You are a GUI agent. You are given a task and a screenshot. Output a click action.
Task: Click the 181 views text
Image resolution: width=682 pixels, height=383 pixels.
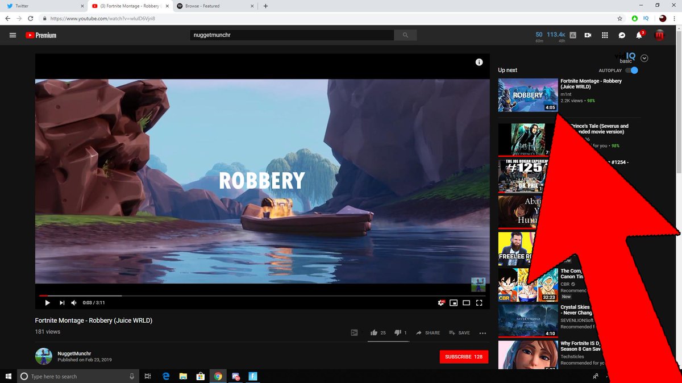48,332
